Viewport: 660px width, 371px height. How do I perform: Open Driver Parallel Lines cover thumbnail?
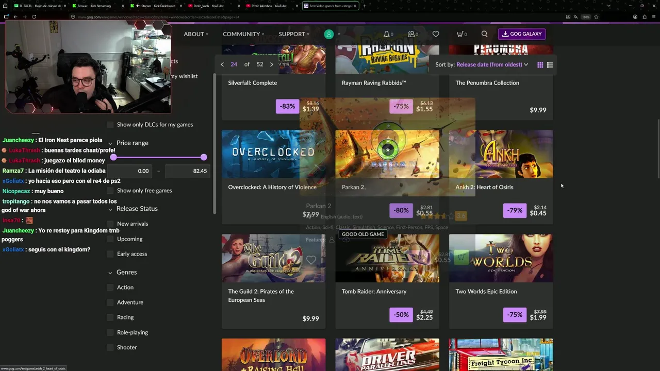click(387, 355)
